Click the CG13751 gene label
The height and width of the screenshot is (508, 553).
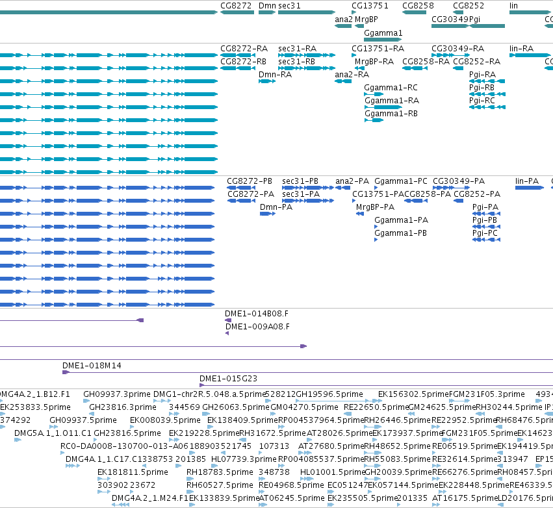point(370,6)
